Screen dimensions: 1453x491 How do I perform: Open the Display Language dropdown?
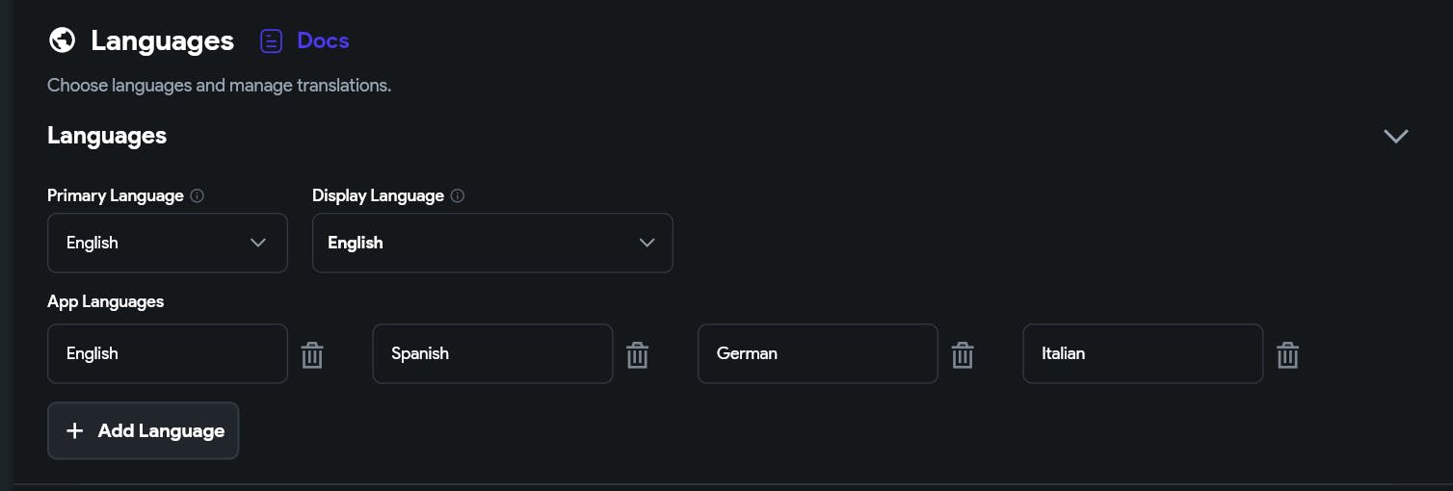(x=491, y=243)
